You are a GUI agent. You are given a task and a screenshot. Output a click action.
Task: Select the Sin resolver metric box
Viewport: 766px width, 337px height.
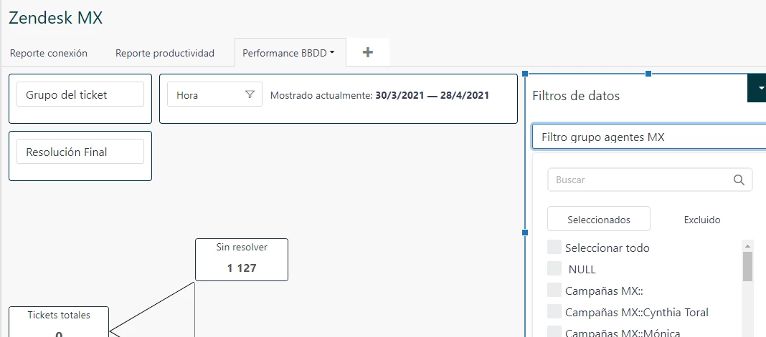[241, 260]
